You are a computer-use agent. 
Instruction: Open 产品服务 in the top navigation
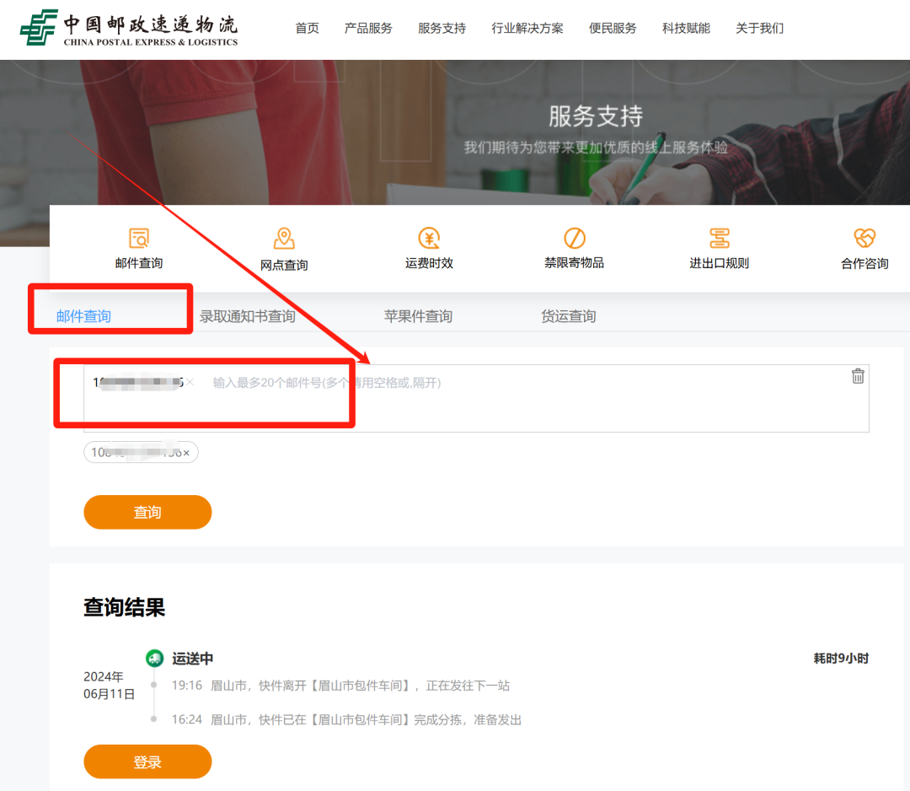[x=368, y=29]
